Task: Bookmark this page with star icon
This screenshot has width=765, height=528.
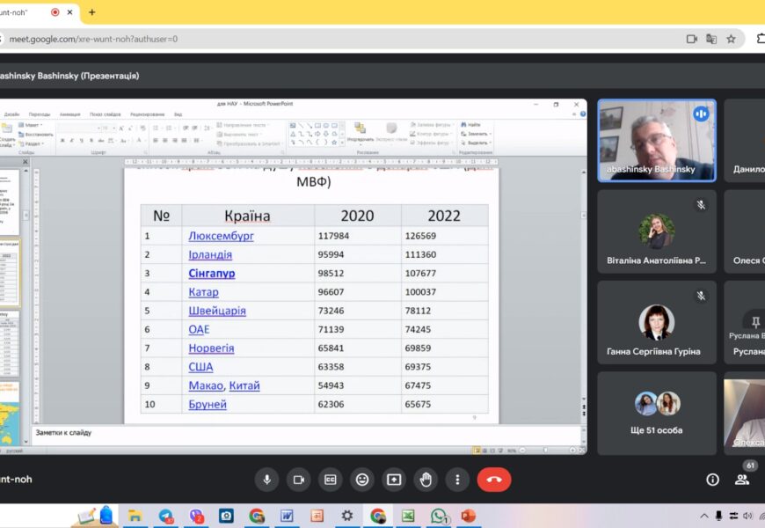Action: coord(731,39)
